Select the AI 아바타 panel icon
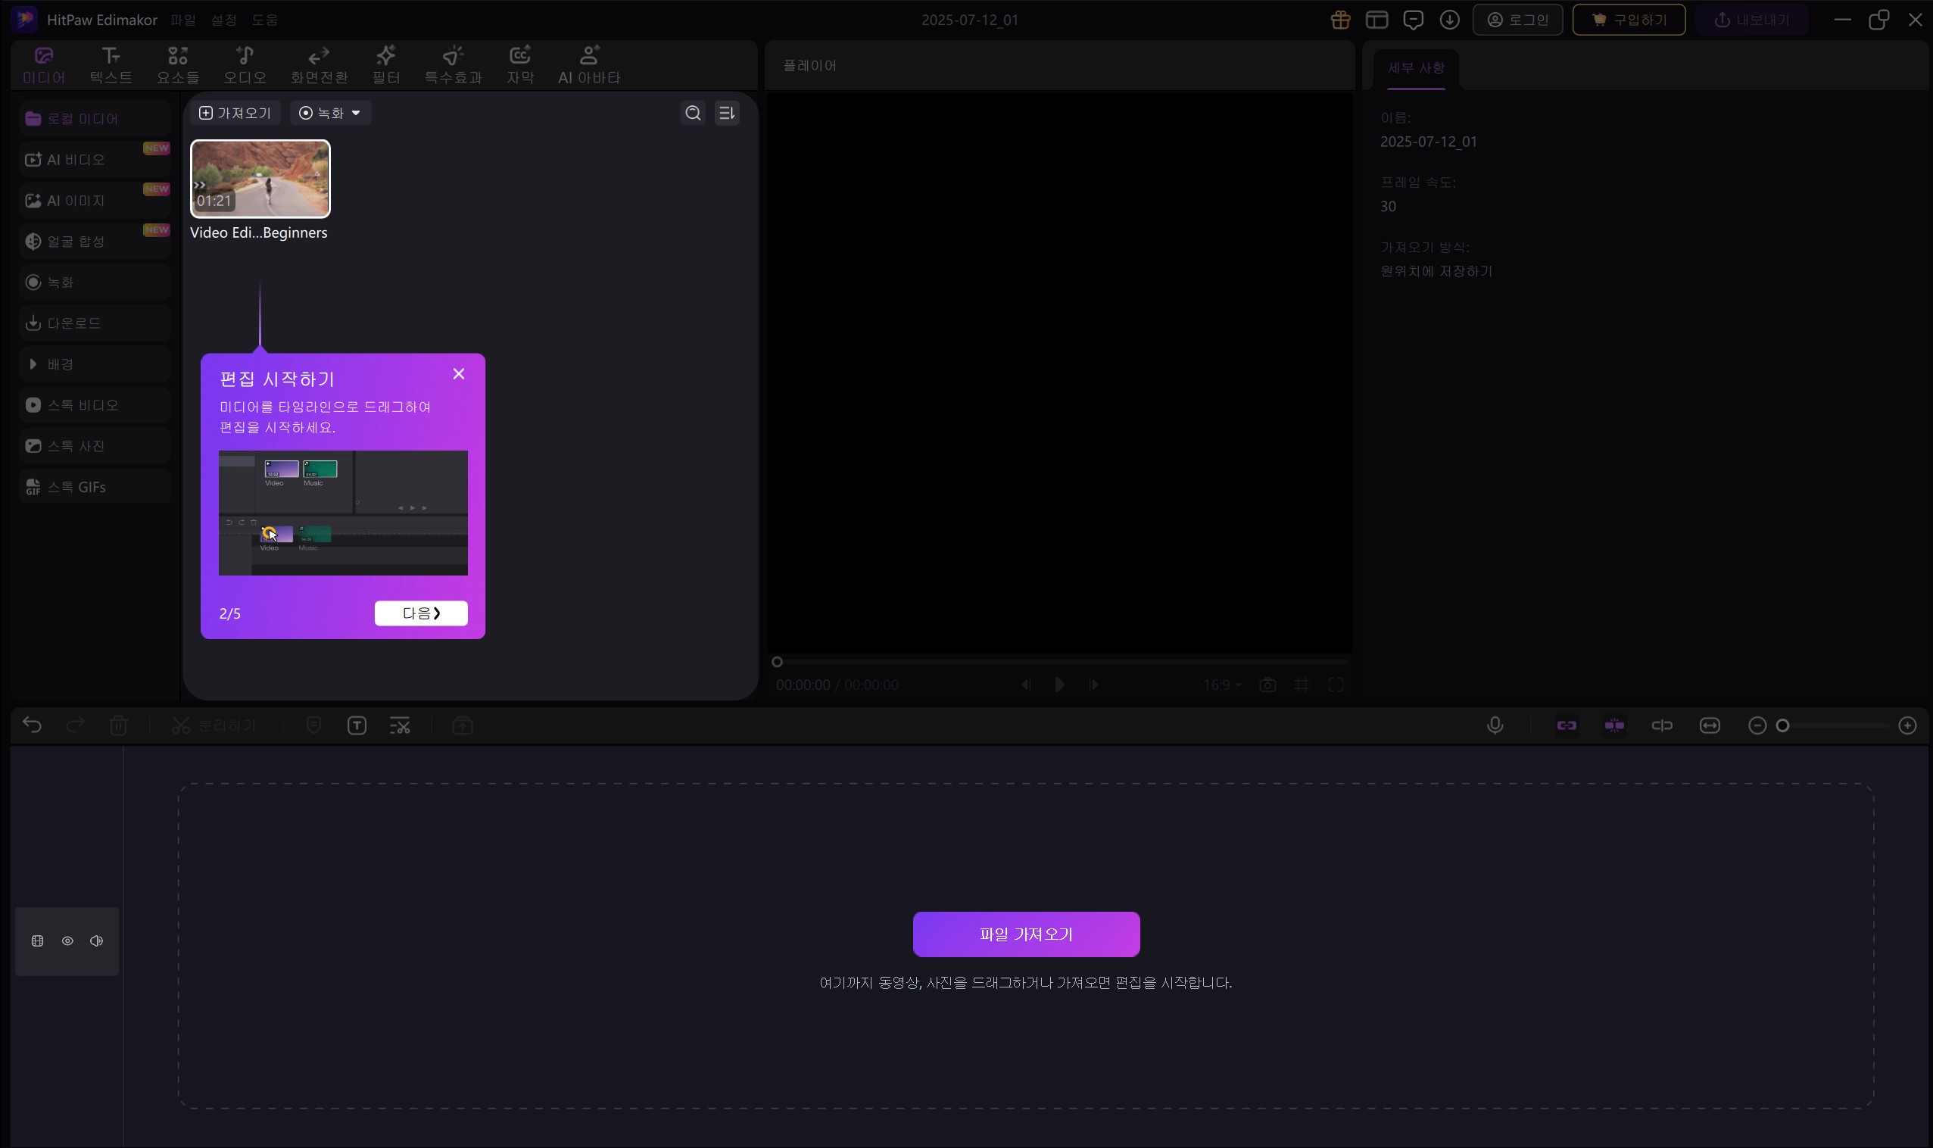The image size is (1933, 1148). [x=588, y=64]
